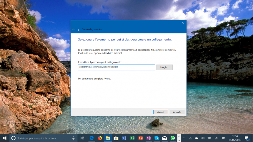Focus the shortcut path input field

coord(116,67)
